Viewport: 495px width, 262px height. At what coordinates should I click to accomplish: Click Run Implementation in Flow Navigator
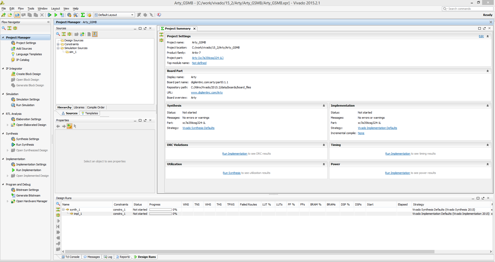click(28, 170)
